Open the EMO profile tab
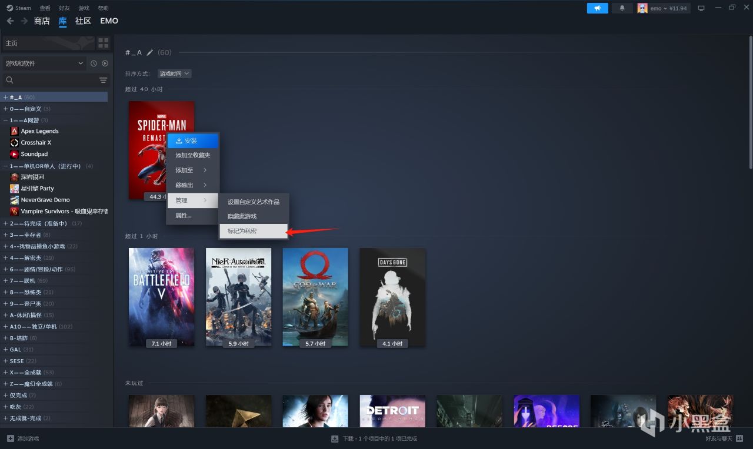The image size is (753, 449). tap(109, 21)
